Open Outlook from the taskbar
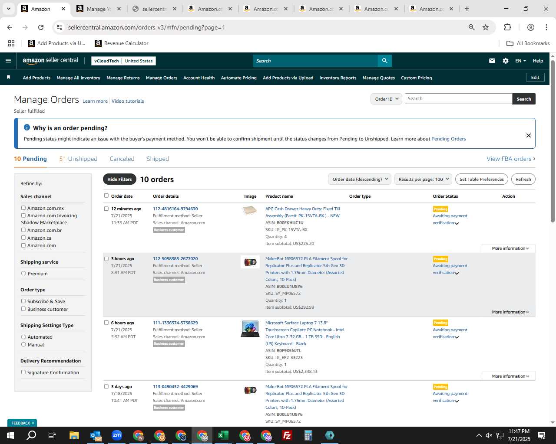 pos(96,435)
